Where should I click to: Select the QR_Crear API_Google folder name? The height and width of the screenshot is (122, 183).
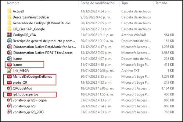tap(29, 29)
